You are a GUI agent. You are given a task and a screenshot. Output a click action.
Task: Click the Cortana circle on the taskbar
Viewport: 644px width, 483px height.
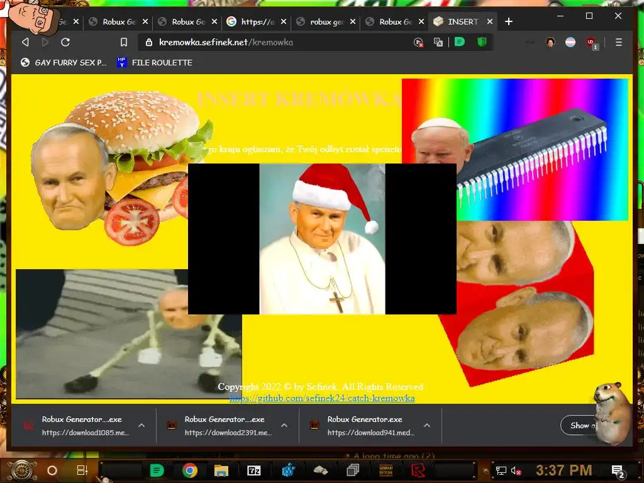52,470
